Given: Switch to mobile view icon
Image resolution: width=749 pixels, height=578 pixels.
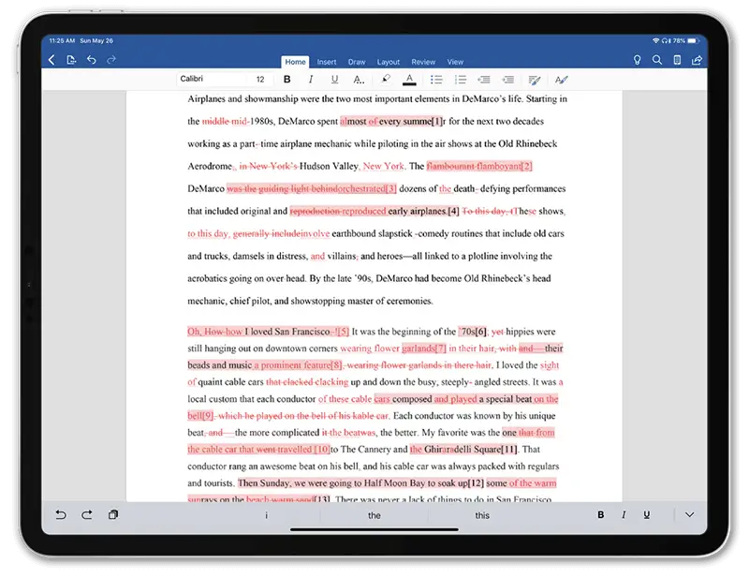Looking at the screenshot, I should pyautogui.click(x=677, y=61).
